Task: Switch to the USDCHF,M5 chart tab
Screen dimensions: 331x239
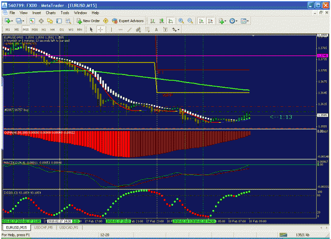Action: 43,227
